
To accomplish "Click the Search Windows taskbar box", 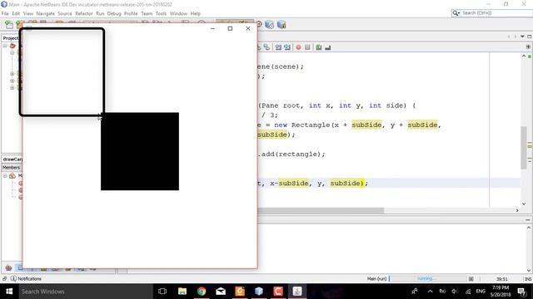I will tap(86, 292).
